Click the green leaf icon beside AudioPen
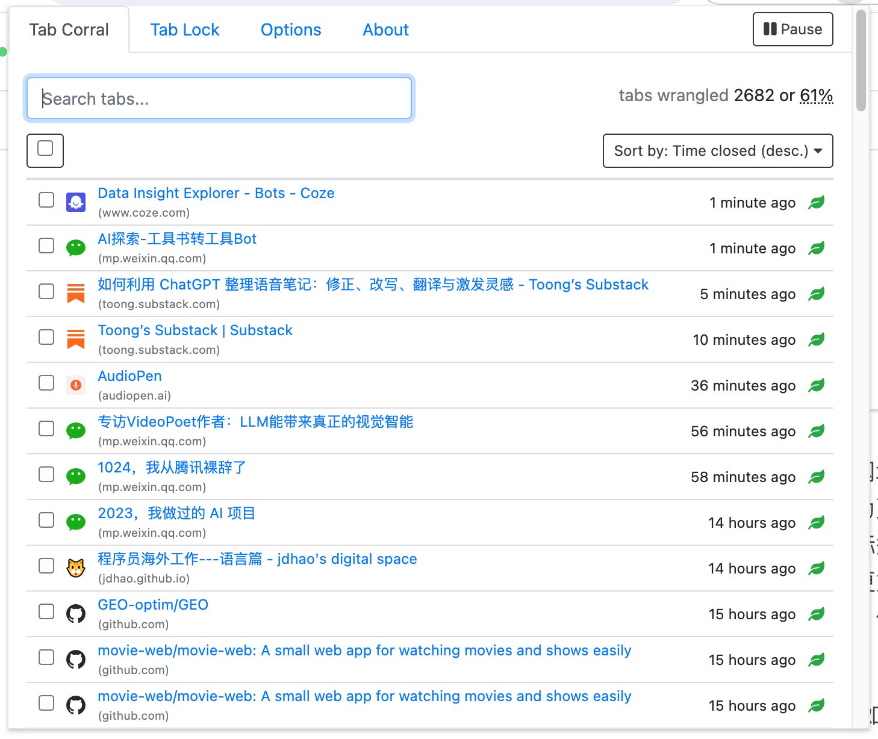 [818, 385]
